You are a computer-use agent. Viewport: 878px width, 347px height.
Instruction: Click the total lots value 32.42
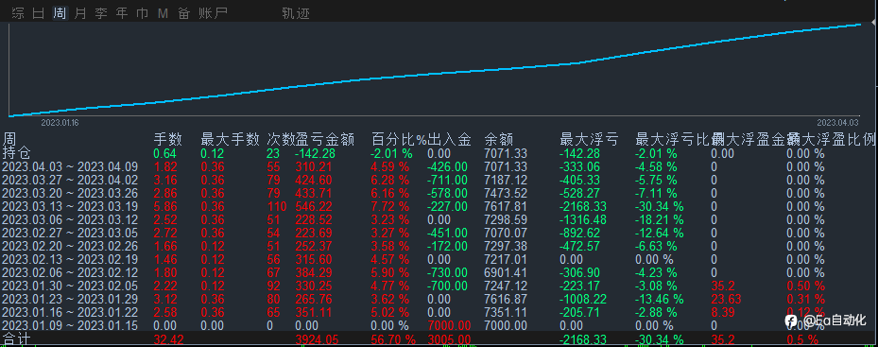coord(168,339)
